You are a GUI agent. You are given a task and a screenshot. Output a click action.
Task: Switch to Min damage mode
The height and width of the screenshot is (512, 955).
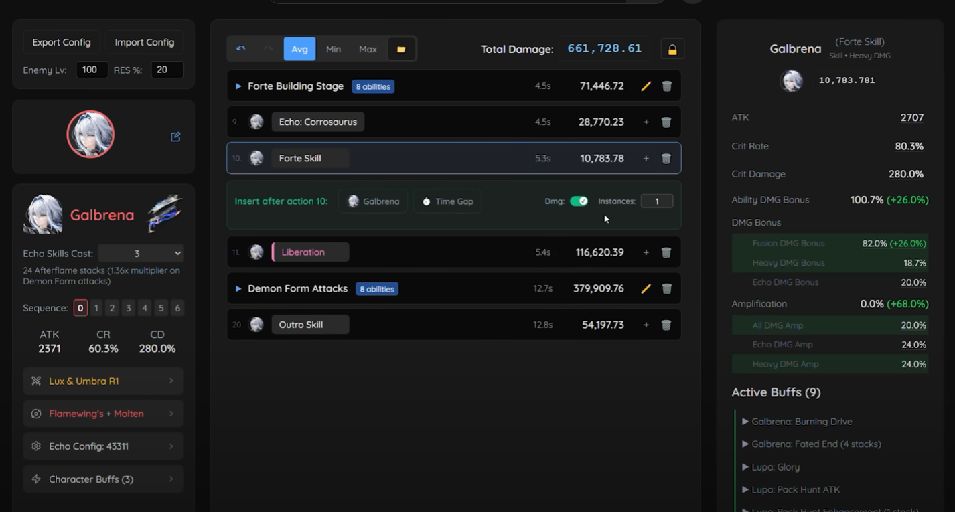(x=334, y=49)
